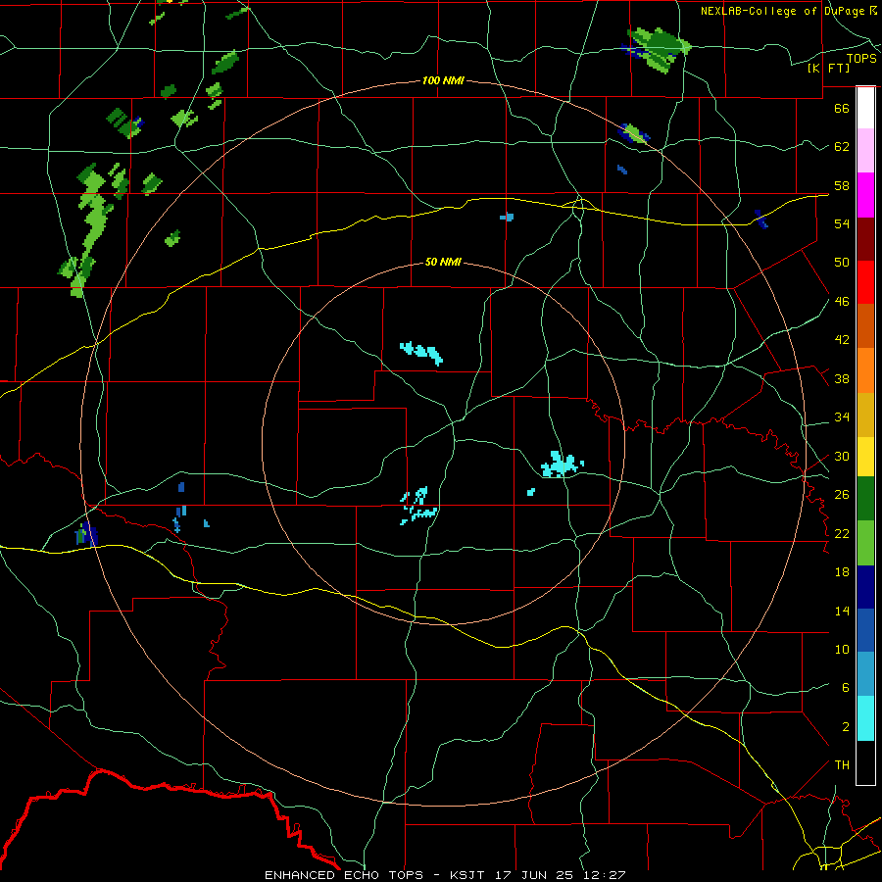Click the bright orange scale swatch

(x=865, y=370)
